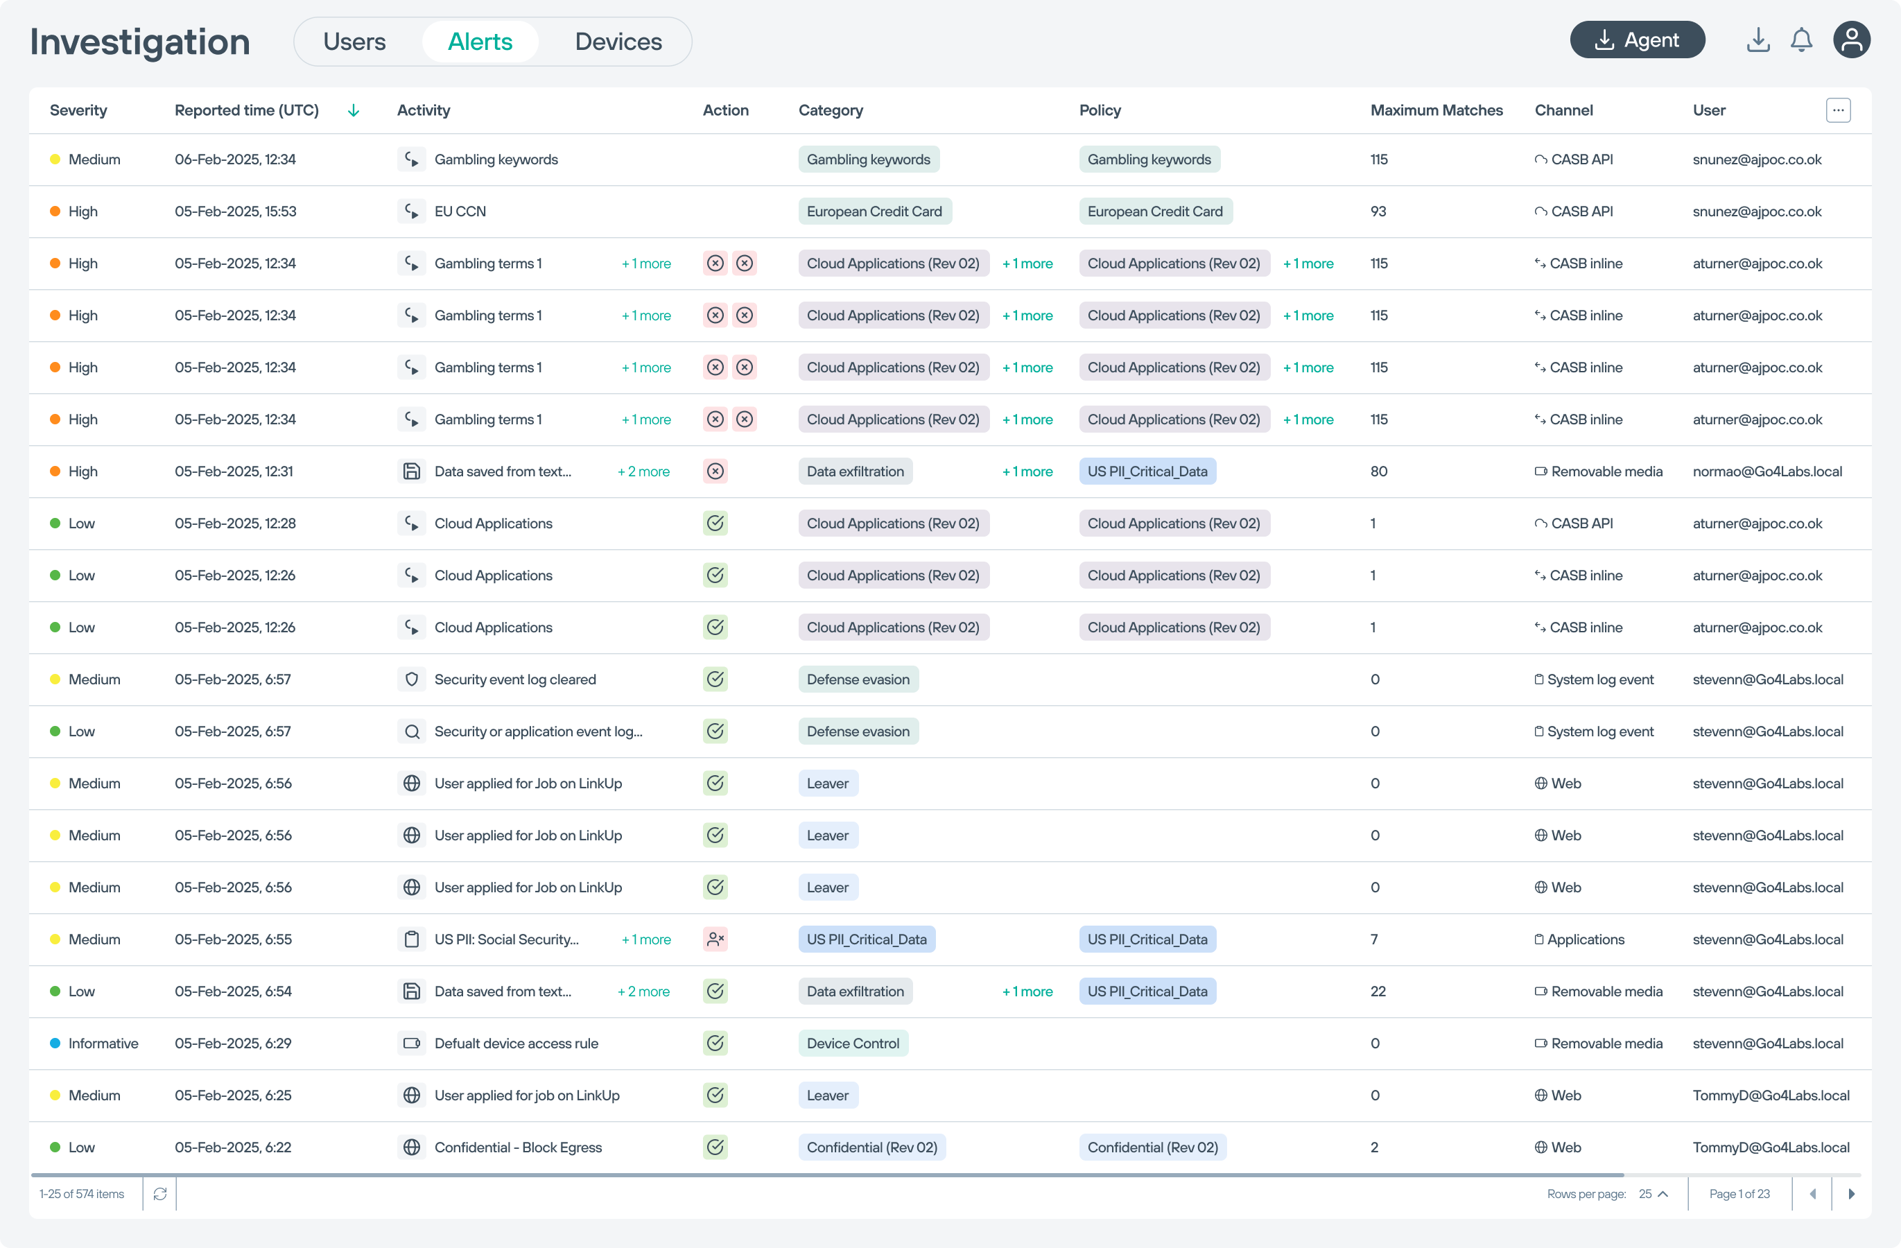Open the column options ellipsis menu
The width and height of the screenshot is (1901, 1248).
1838,110
